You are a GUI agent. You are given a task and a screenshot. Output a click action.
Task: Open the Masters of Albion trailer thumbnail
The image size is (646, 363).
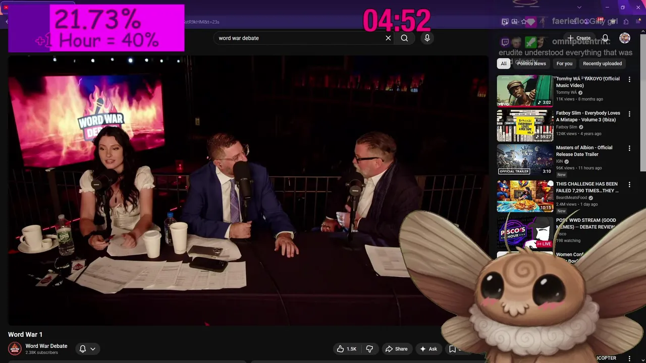(525, 160)
